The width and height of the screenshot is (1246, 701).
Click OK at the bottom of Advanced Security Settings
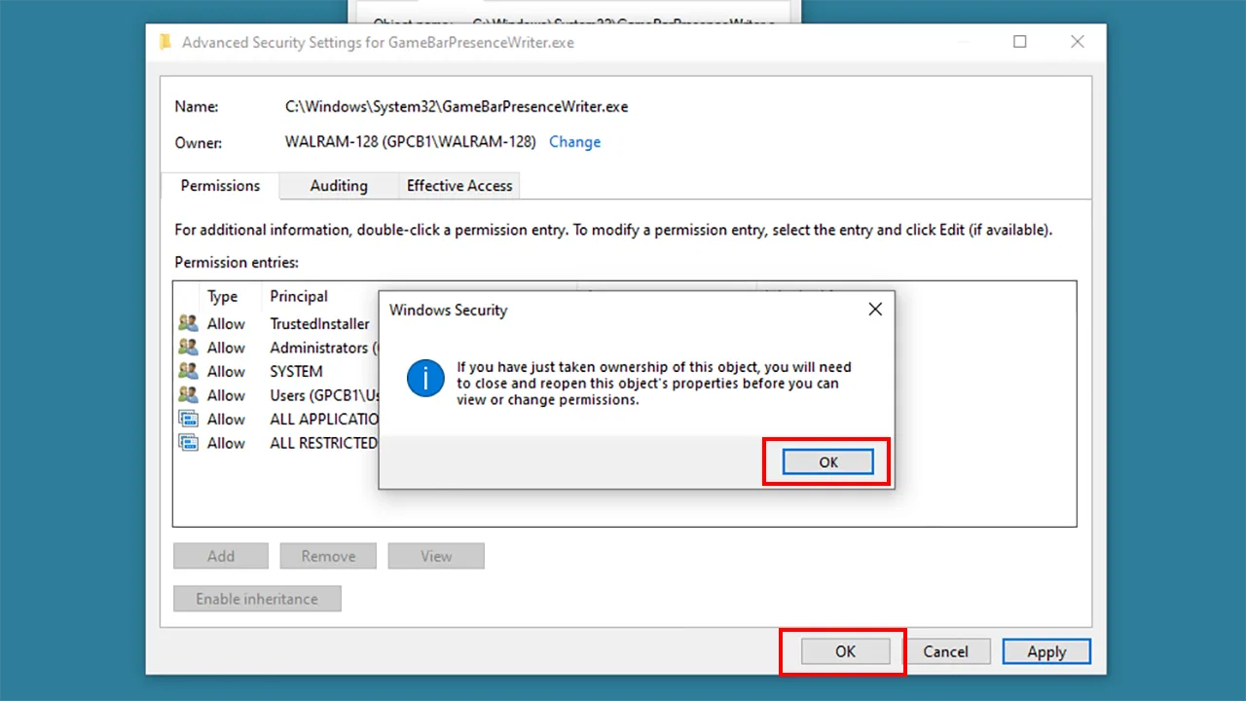(x=845, y=651)
